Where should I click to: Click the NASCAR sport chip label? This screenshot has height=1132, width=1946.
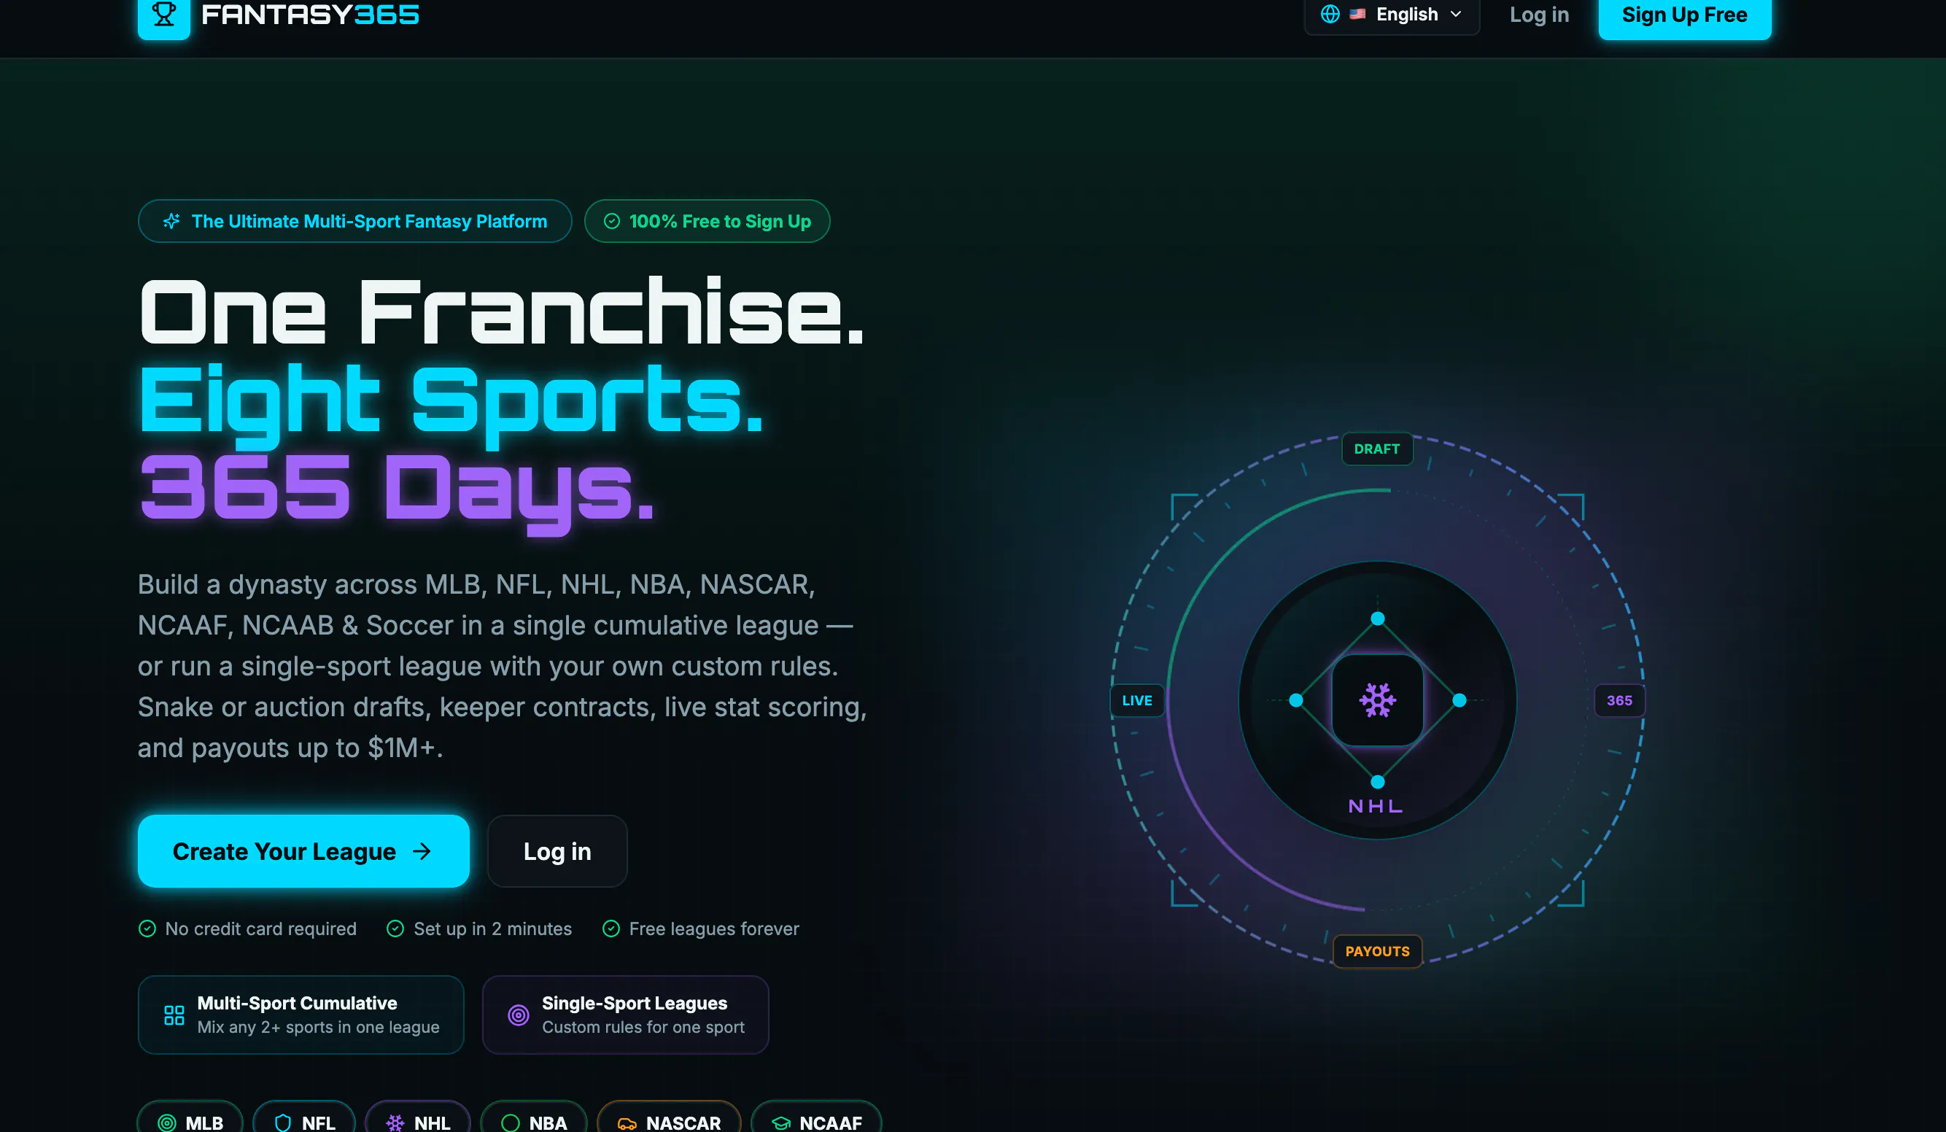(683, 1123)
